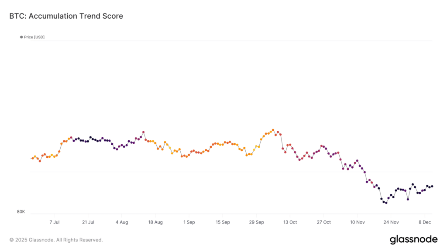The width and height of the screenshot is (447, 251).
Task: Choose the 10 Nov axis label
Action: click(357, 222)
